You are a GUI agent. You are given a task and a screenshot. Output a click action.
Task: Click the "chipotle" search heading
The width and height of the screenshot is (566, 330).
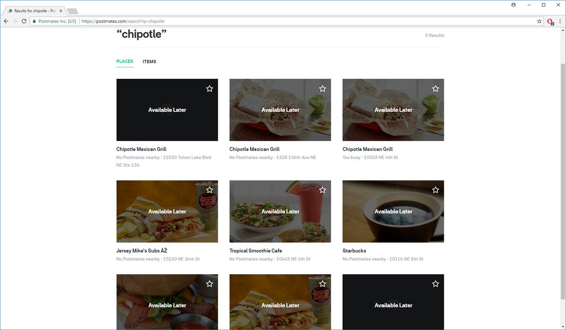(x=141, y=34)
